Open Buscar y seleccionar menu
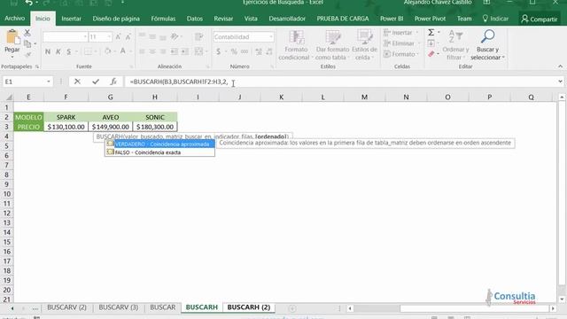Image resolution: width=567 pixels, height=319 pixels. click(x=487, y=45)
